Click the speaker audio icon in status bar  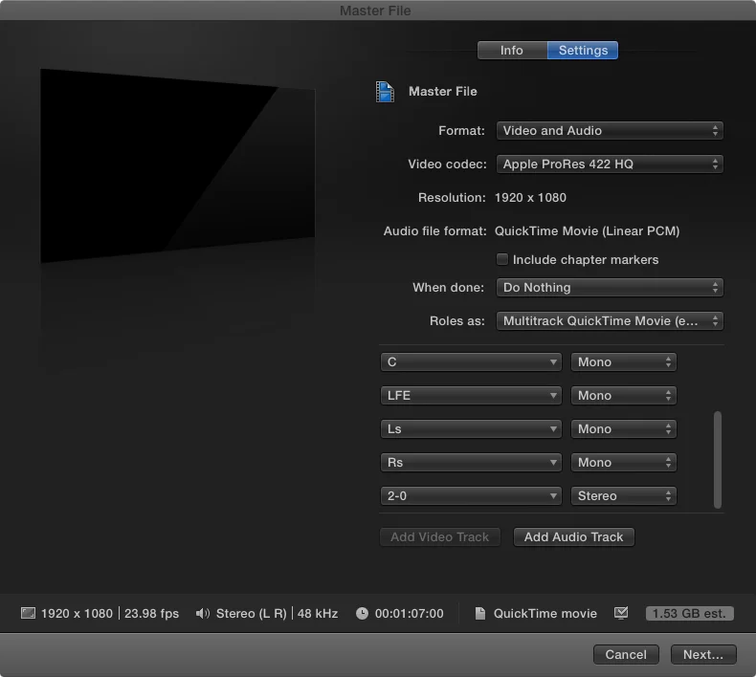coord(203,613)
